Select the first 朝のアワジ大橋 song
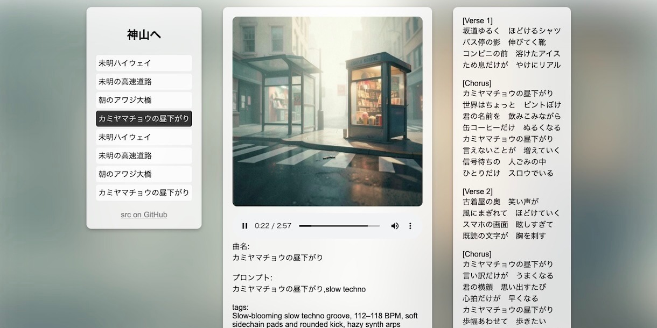Image resolution: width=657 pixels, height=328 pixels. [144, 100]
